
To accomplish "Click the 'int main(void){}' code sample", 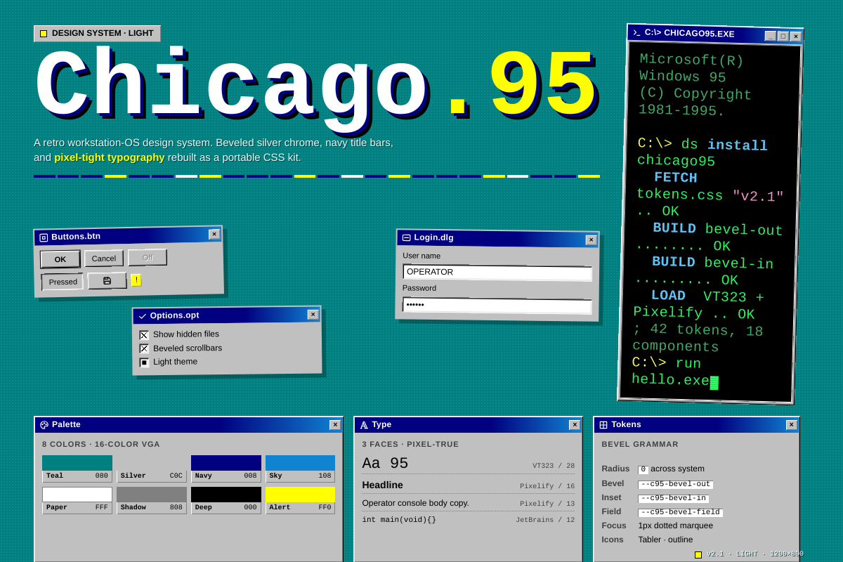I will [399, 520].
